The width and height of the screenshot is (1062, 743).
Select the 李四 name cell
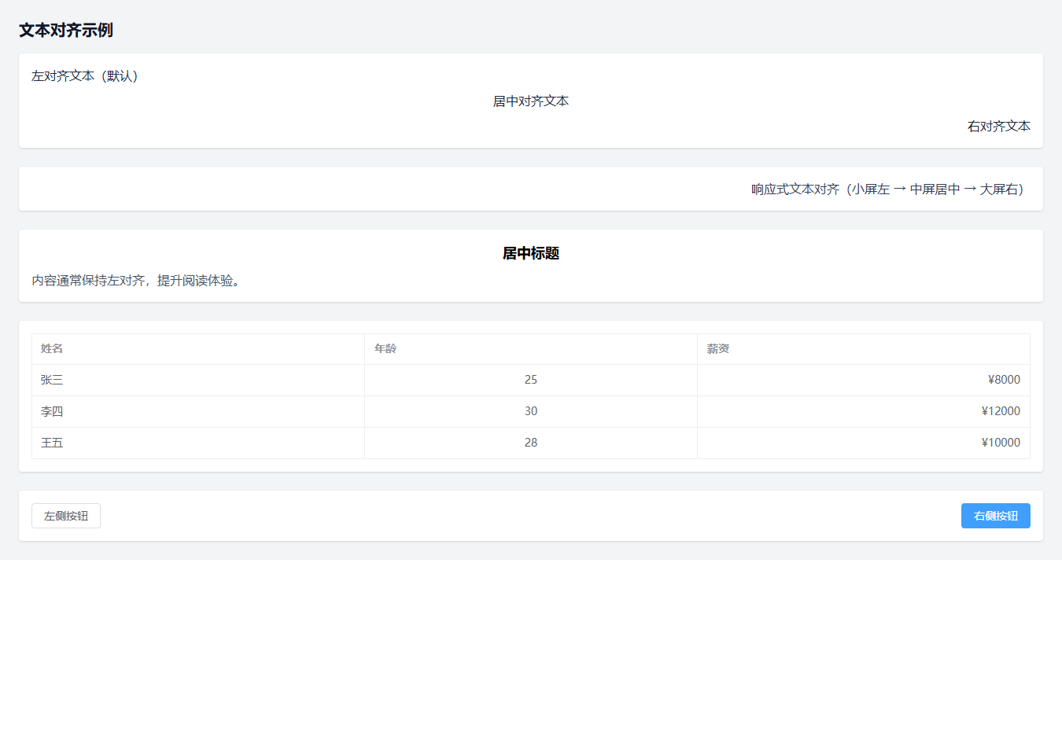(52, 411)
